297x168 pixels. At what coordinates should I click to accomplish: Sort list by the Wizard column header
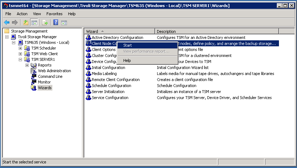pos(120,31)
